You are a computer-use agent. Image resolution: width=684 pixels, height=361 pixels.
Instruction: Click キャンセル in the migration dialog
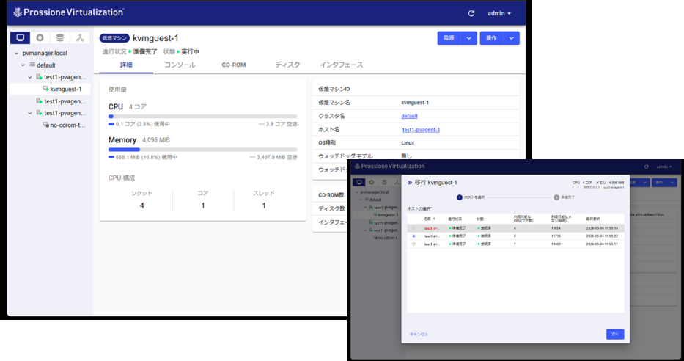click(419, 334)
